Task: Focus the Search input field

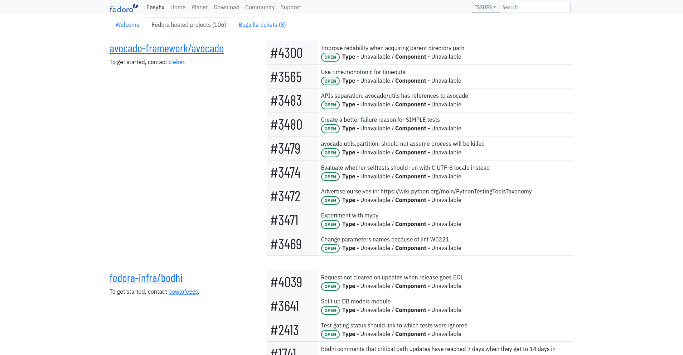Action: coord(535,8)
